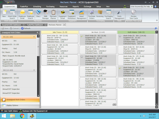159x119 pixels.
Task: Select the Jim West column header
Action: point(98,32)
